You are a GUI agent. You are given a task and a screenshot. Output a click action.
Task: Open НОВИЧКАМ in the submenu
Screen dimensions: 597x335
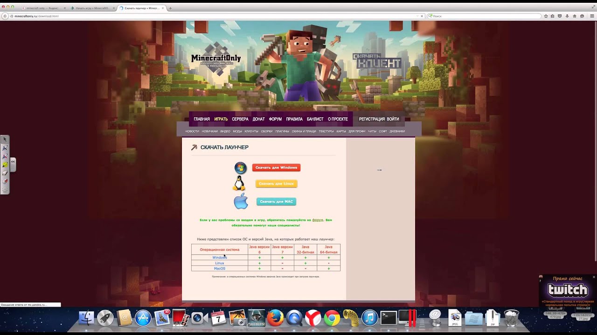pos(210,132)
